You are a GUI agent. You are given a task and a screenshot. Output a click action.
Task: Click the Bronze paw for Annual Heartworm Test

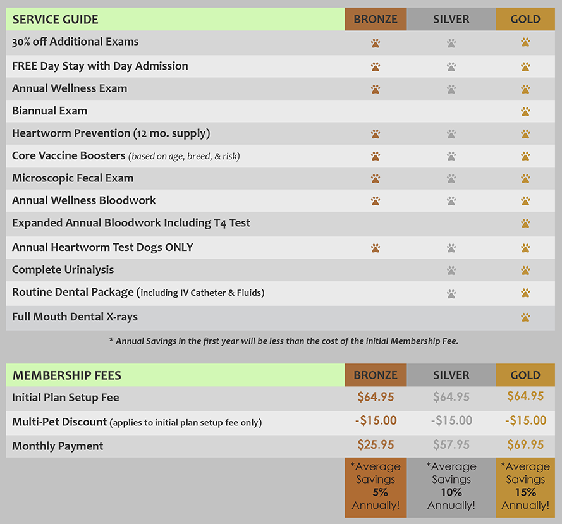376,248
